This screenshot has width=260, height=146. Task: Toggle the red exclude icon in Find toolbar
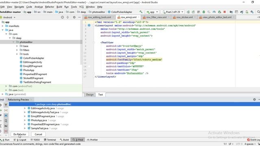point(6,131)
